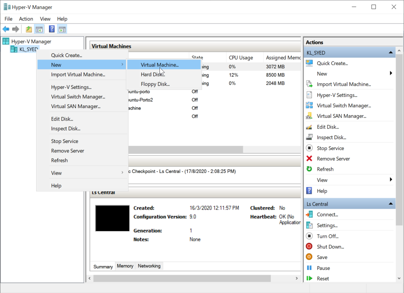Image resolution: width=404 pixels, height=293 pixels.
Task: Click the Back arrow toolbar icon
Action: (6, 29)
